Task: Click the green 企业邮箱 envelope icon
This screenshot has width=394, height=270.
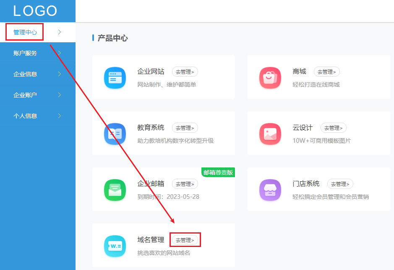Action: (115, 190)
